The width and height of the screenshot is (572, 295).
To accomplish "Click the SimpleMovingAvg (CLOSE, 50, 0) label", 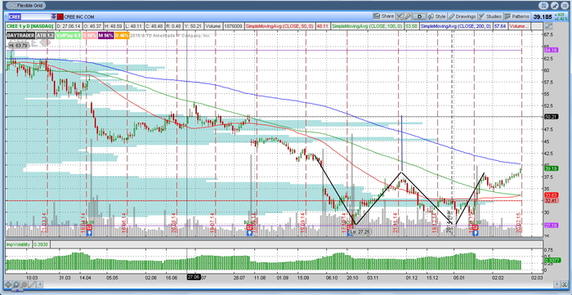I will pyautogui.click(x=279, y=26).
